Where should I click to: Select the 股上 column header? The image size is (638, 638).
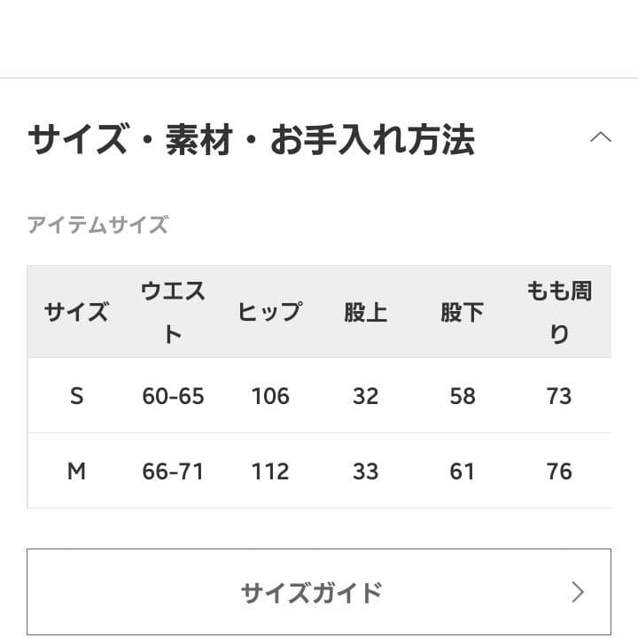pyautogui.click(x=366, y=312)
